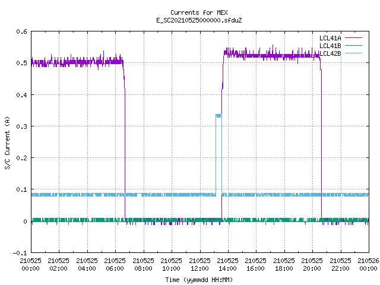The height and width of the screenshot is (285, 380).
Task: Click the LCL41A legend label
Action: (x=330, y=38)
